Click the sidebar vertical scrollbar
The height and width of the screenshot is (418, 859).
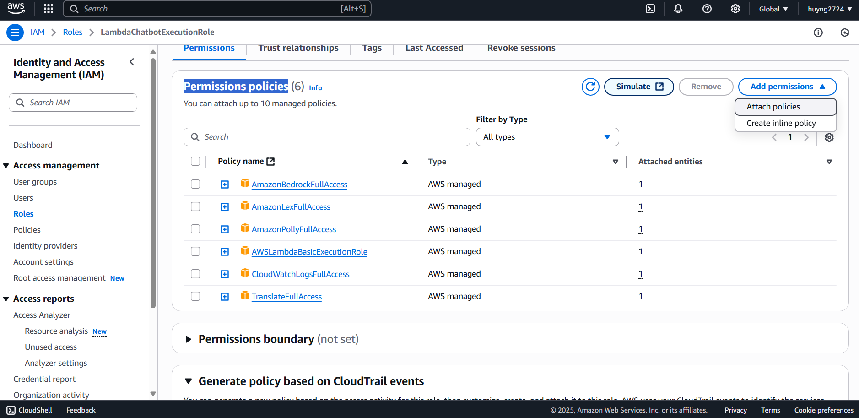pyautogui.click(x=153, y=183)
